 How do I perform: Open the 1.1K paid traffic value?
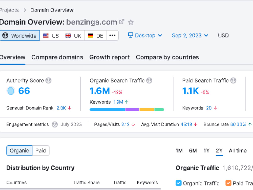(191, 91)
